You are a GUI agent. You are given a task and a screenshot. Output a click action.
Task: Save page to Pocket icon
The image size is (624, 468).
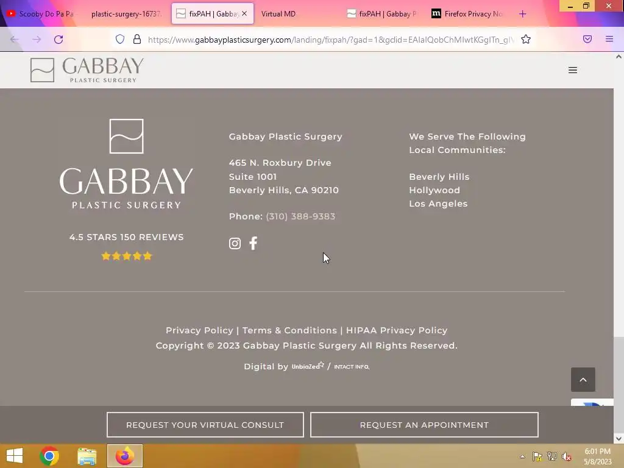pos(587,39)
